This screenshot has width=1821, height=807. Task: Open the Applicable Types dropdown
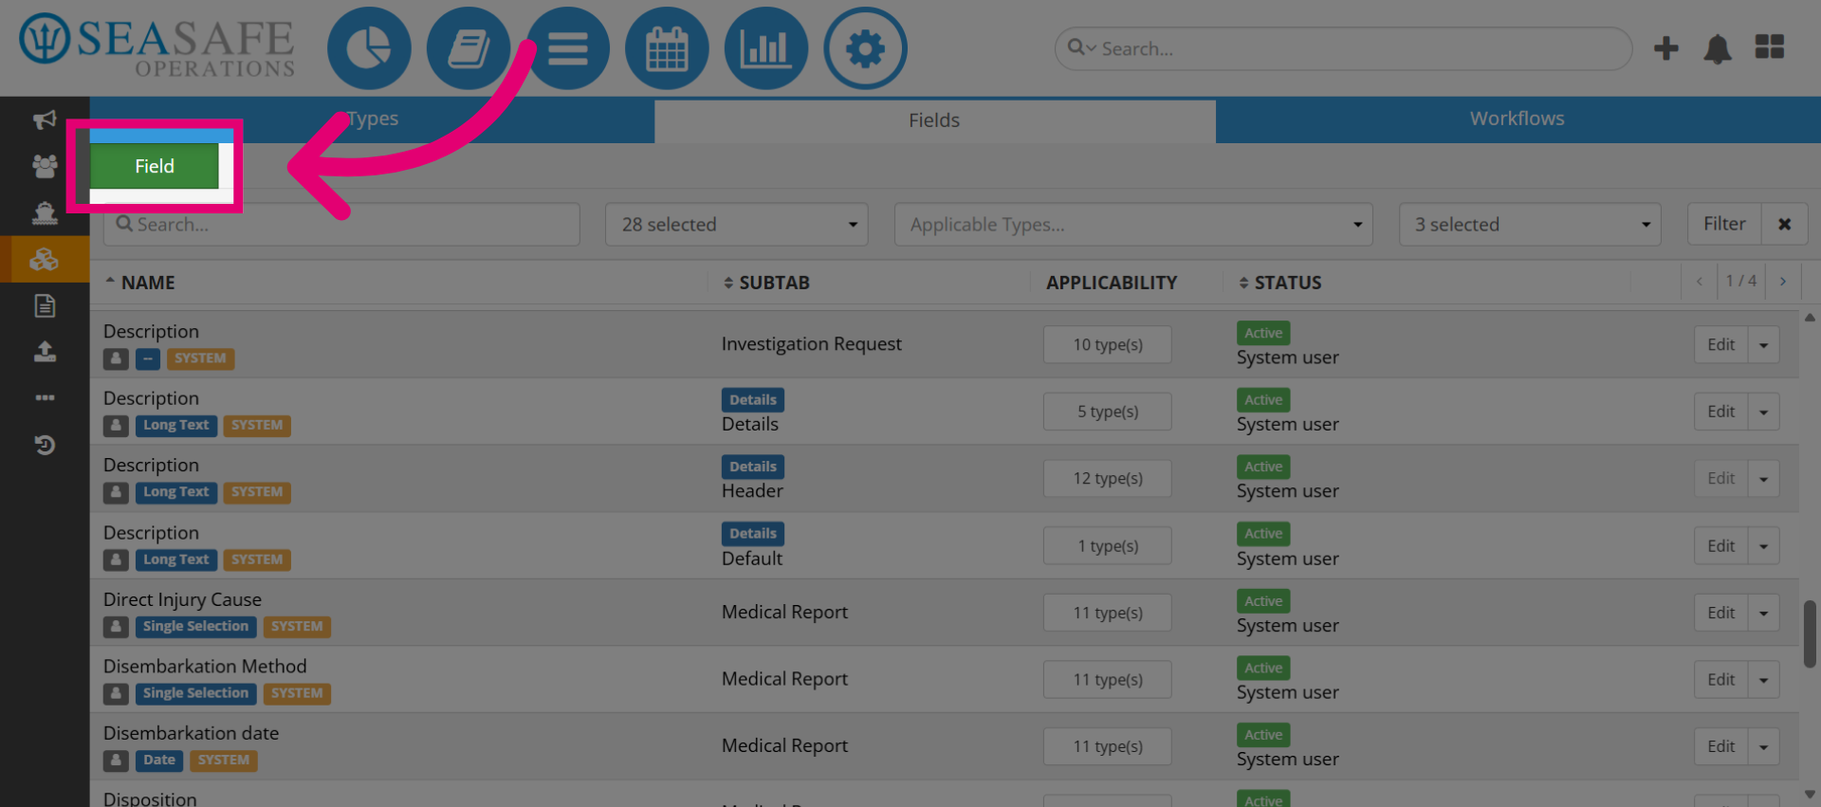pyautogui.click(x=1133, y=225)
